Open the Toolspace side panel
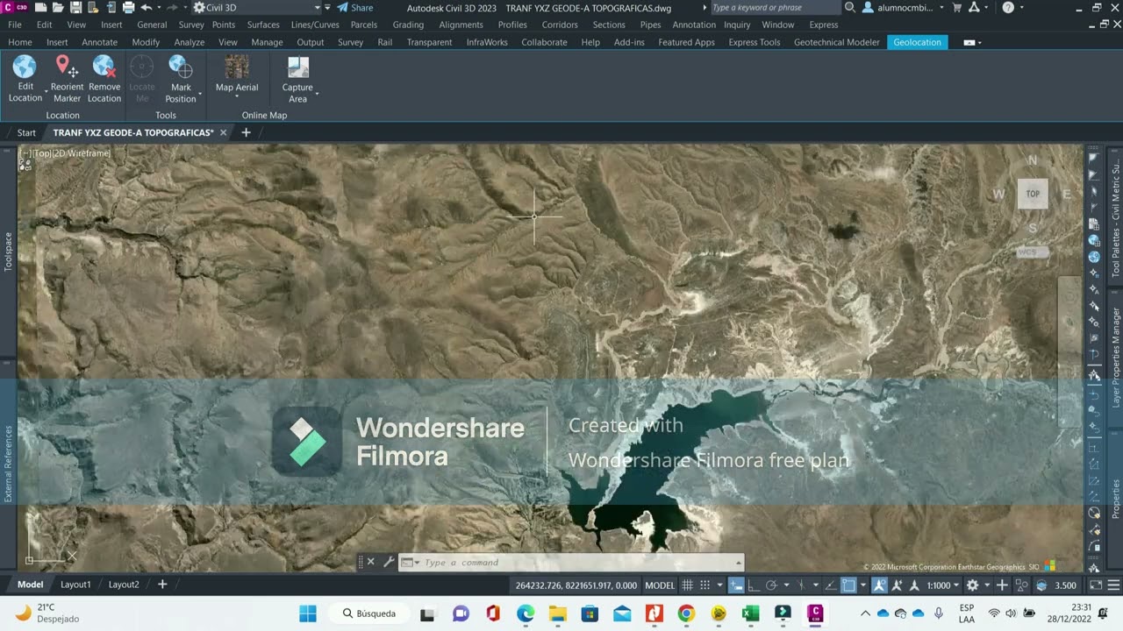 pyautogui.click(x=9, y=252)
